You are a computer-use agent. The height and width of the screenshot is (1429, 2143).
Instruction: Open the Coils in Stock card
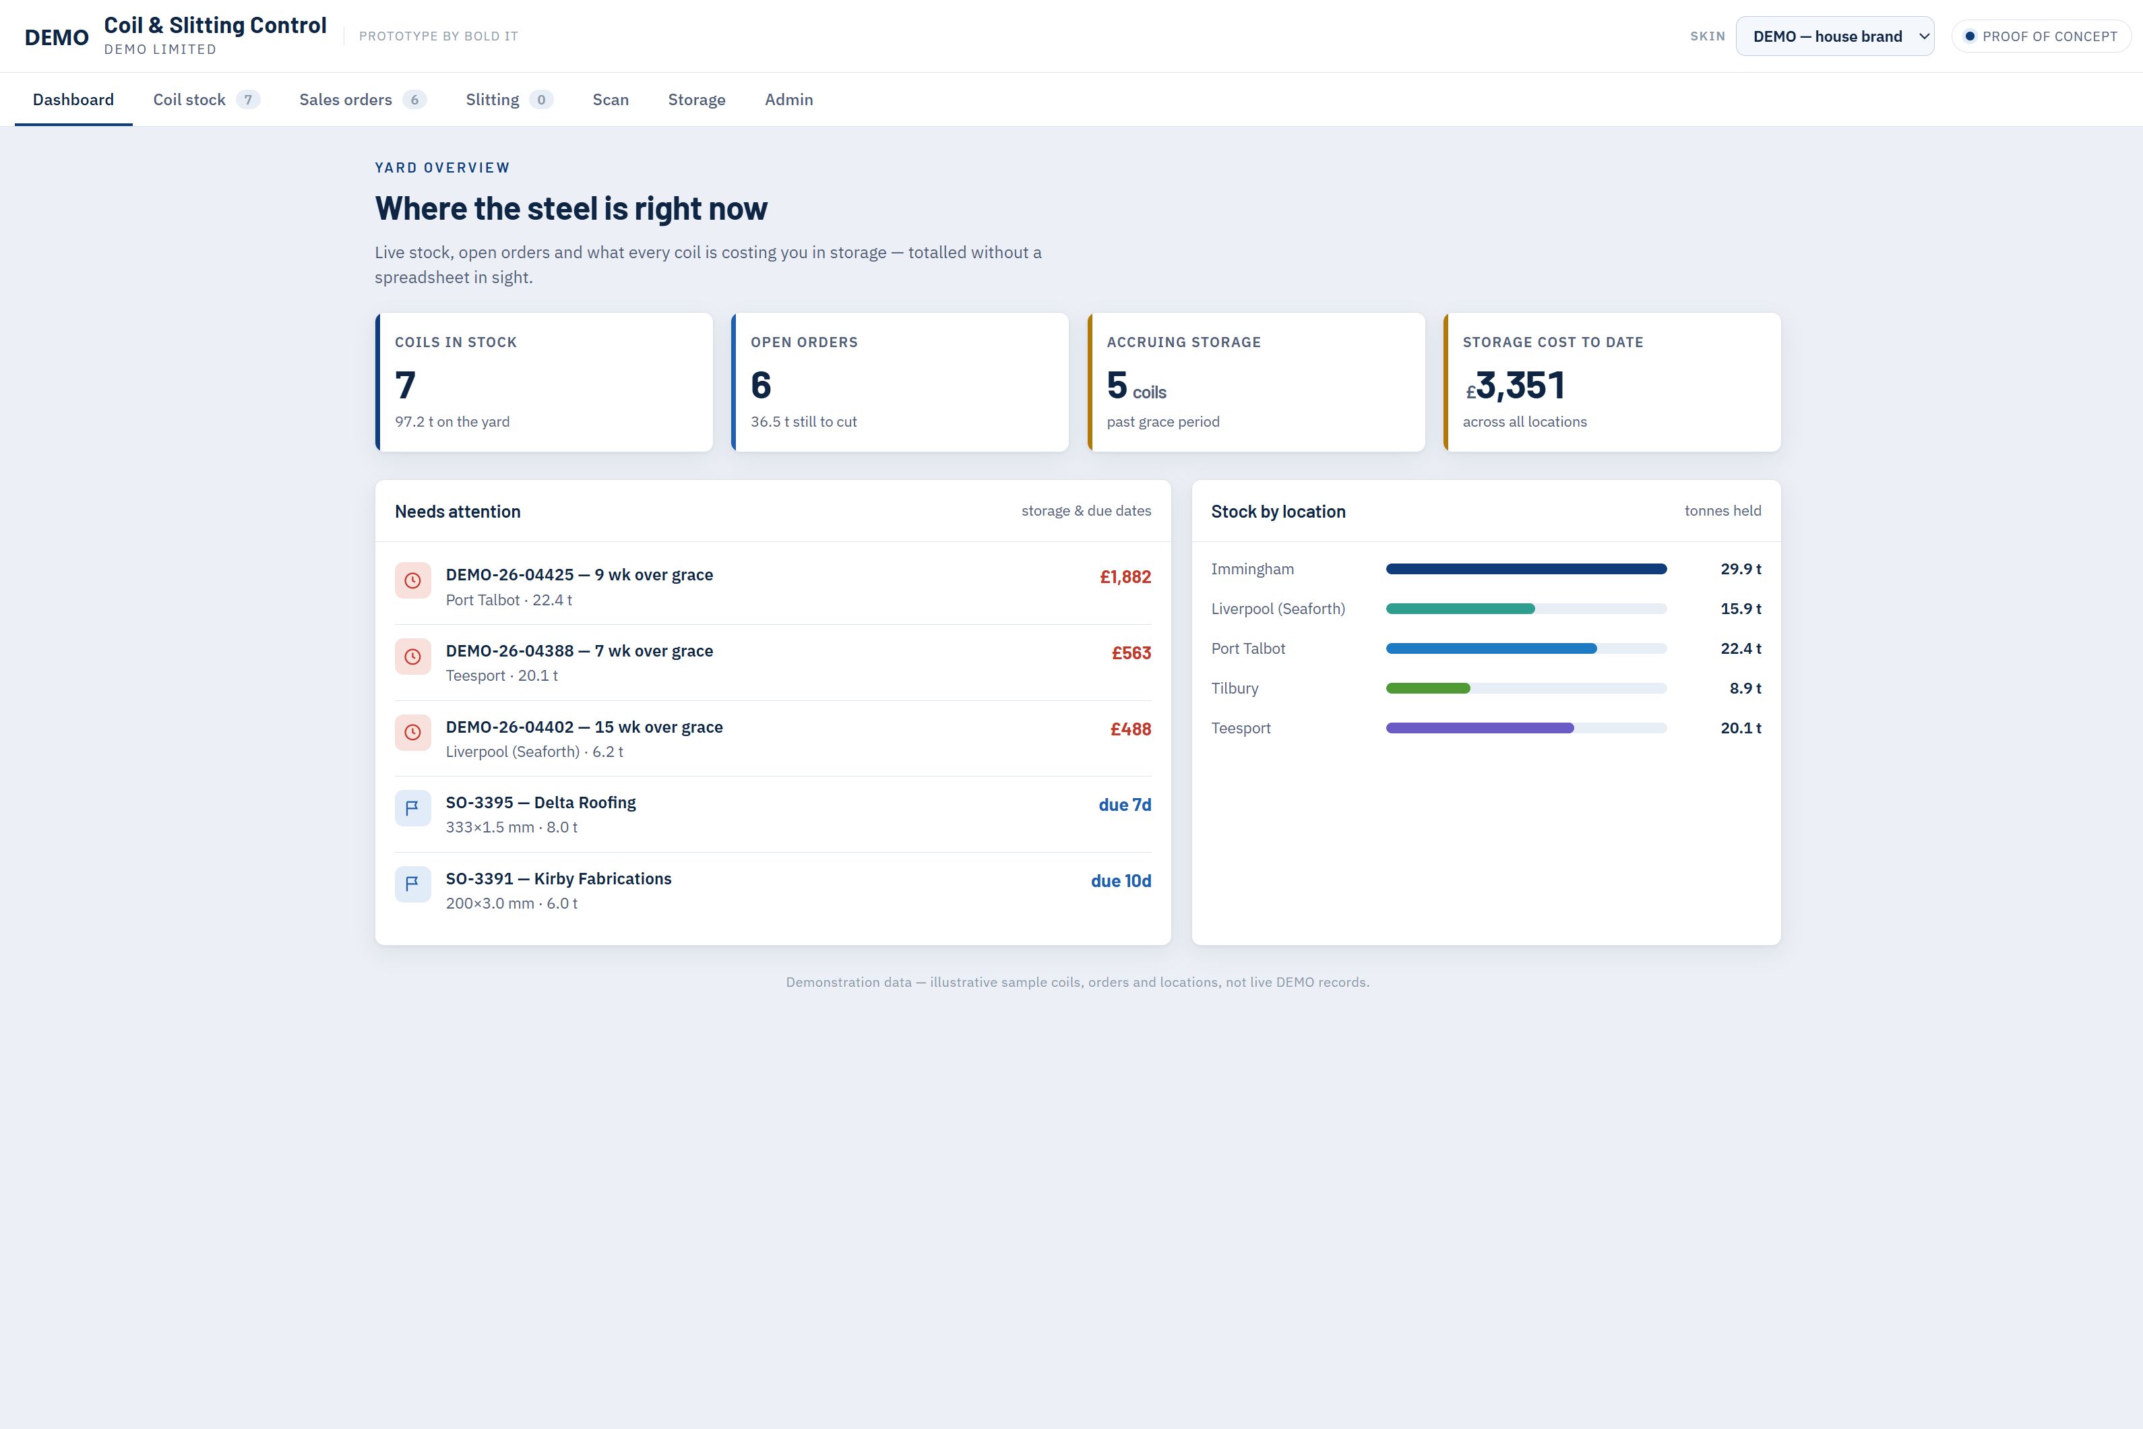(544, 382)
